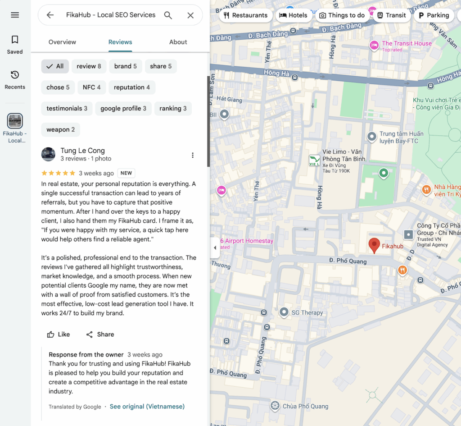Filter reviews by 'testimonials 3' chip

(x=67, y=109)
